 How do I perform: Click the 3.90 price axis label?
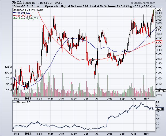pos(159,20)
